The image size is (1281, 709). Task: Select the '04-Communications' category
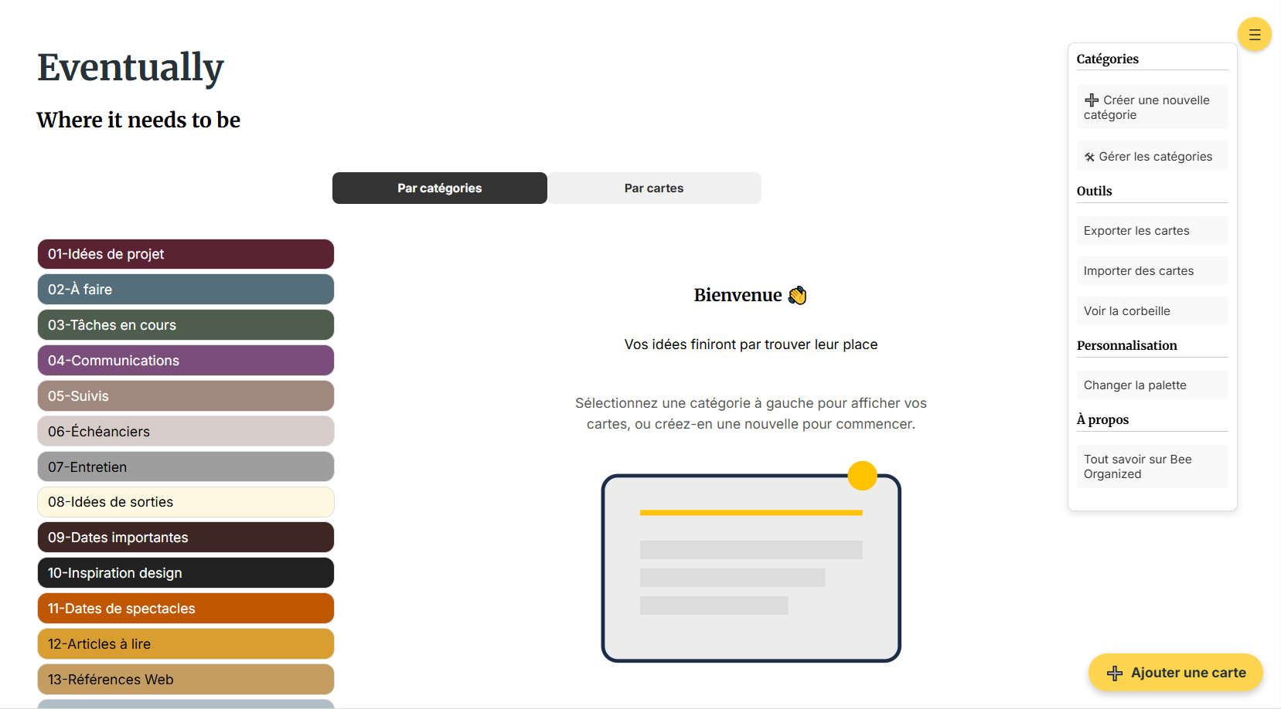(186, 361)
